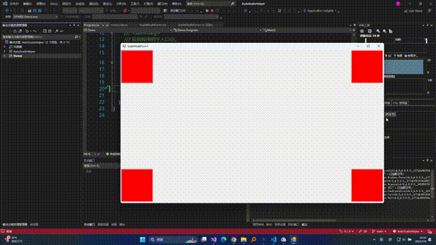Switch to the Program.cs tab

[x=92, y=25]
